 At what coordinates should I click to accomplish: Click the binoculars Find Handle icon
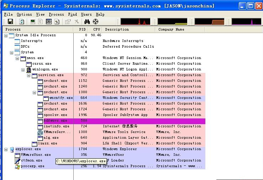(x=87, y=22)
